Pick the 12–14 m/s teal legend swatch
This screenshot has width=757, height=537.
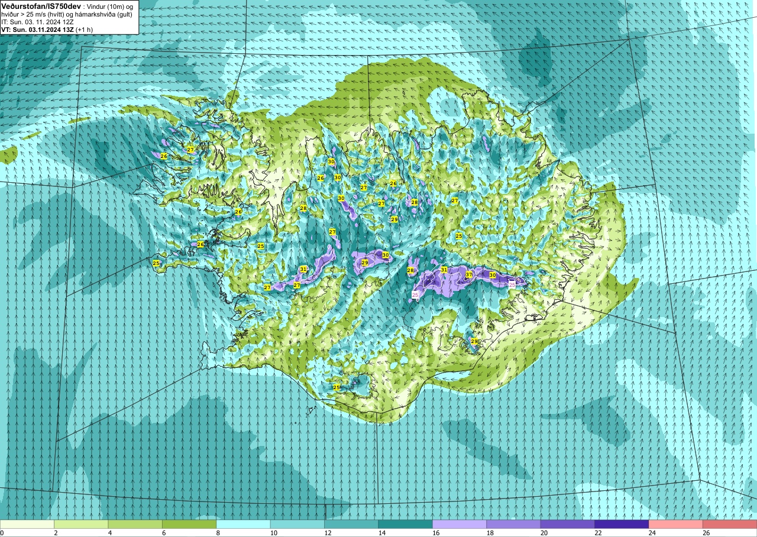(x=351, y=524)
